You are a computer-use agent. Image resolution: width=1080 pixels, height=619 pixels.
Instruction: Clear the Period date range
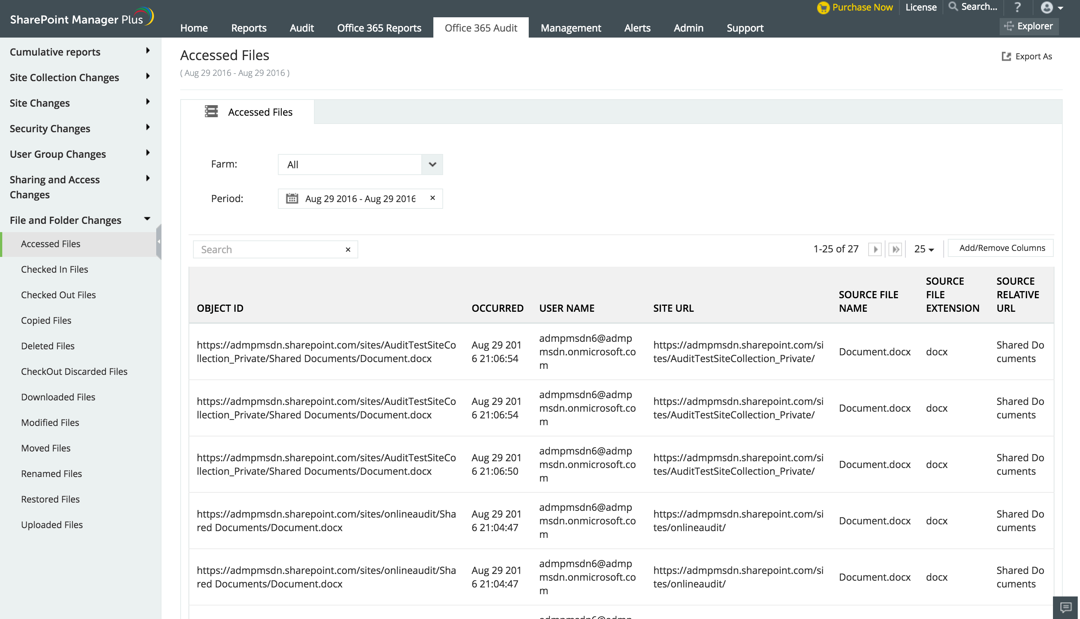tap(433, 198)
